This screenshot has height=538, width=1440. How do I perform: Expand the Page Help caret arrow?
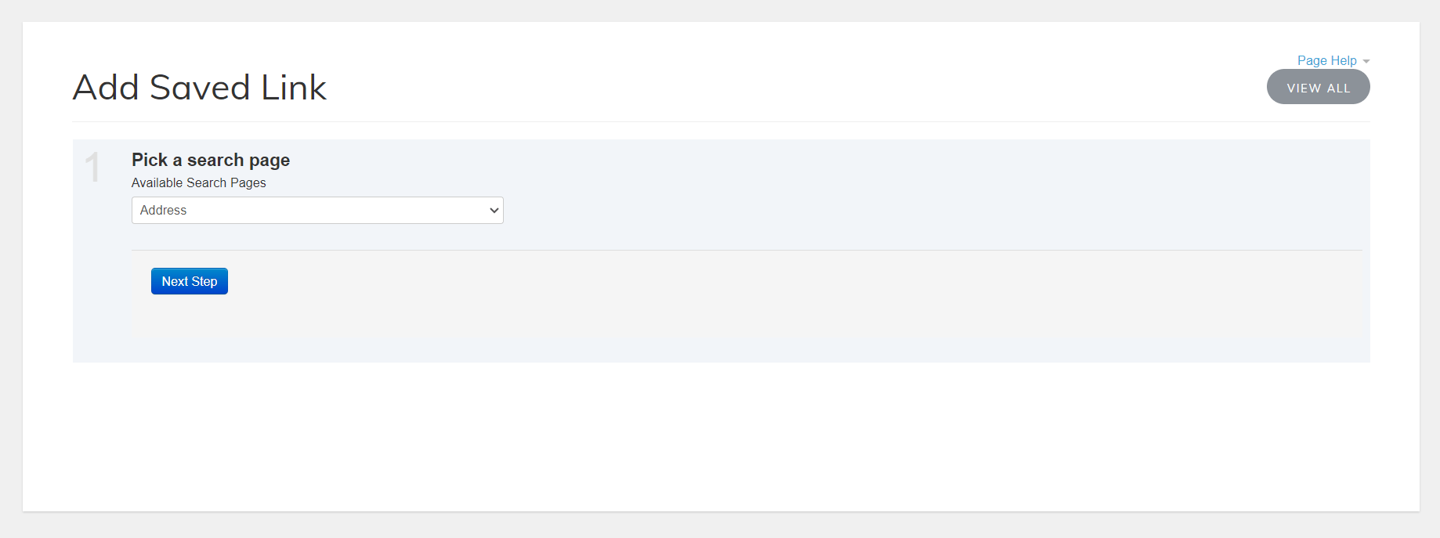1366,61
